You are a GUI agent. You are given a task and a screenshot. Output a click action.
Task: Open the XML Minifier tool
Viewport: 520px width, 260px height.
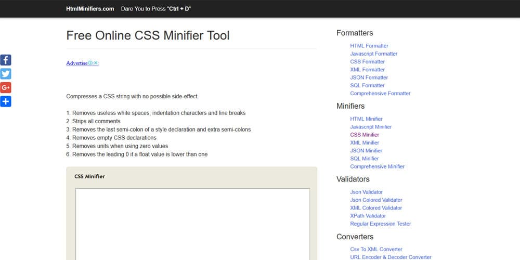365,142
